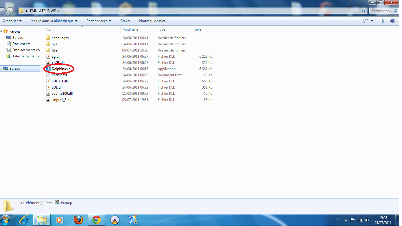Open Windows Media Player from taskbar
The image size is (402, 226).
[60, 220]
